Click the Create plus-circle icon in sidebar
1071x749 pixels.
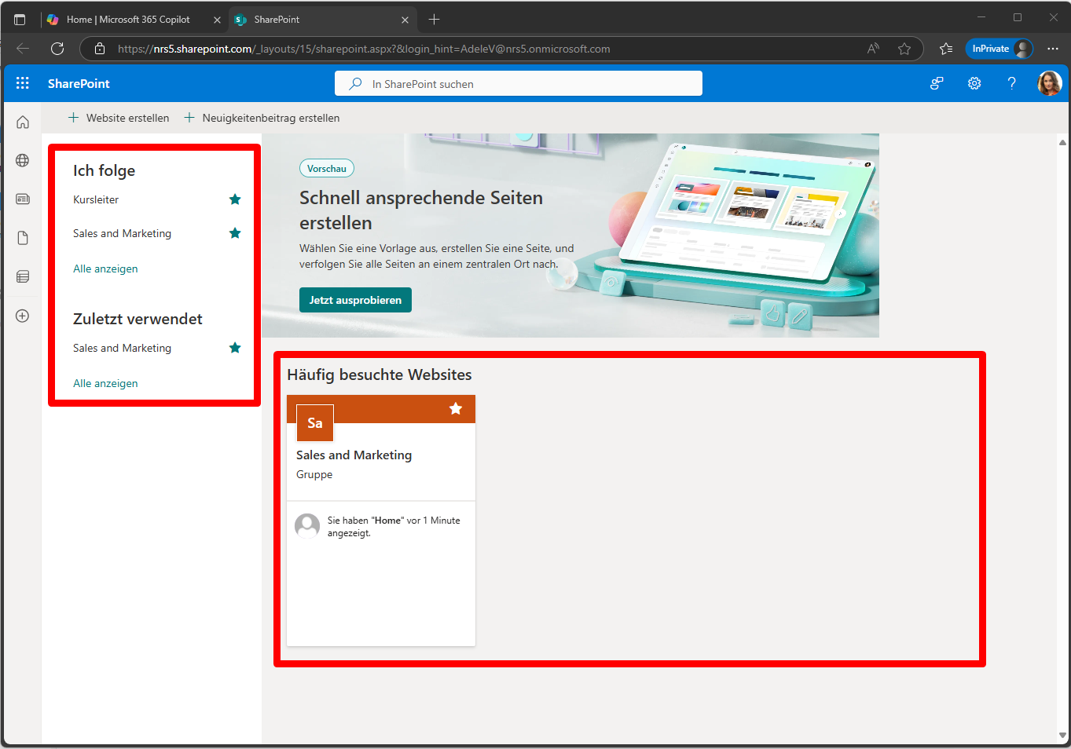pyautogui.click(x=23, y=316)
